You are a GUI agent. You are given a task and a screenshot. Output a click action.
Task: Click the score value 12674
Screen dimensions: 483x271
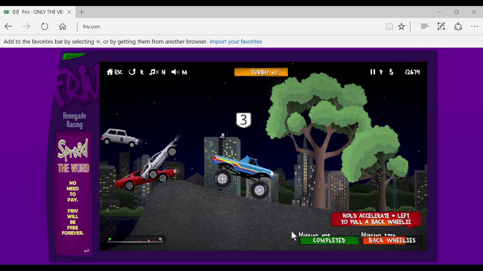pyautogui.click(x=412, y=72)
